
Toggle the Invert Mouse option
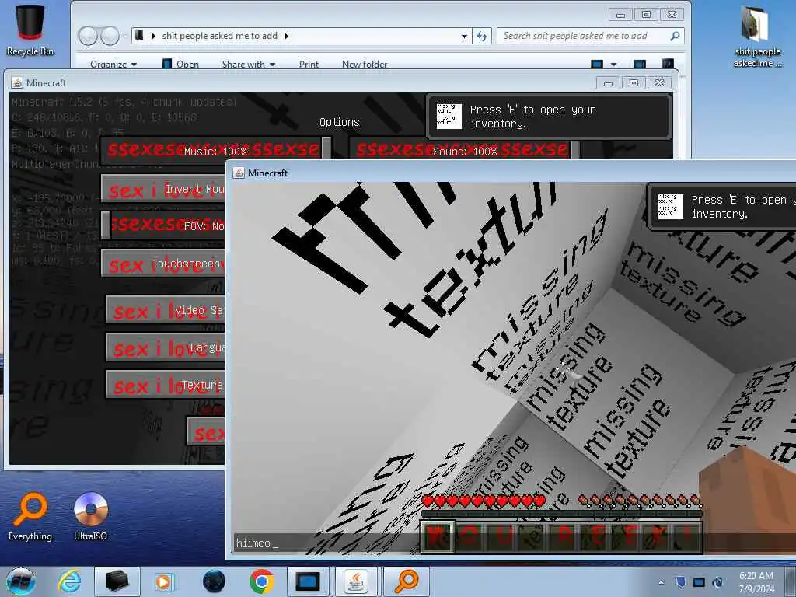coord(163,190)
